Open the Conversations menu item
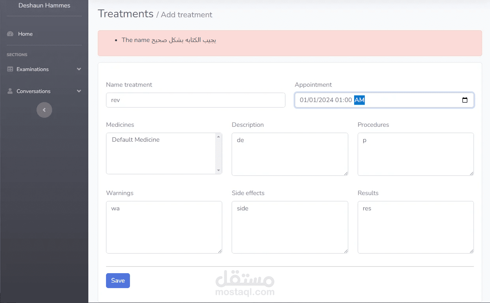The width and height of the screenshot is (490, 303). pos(33,91)
